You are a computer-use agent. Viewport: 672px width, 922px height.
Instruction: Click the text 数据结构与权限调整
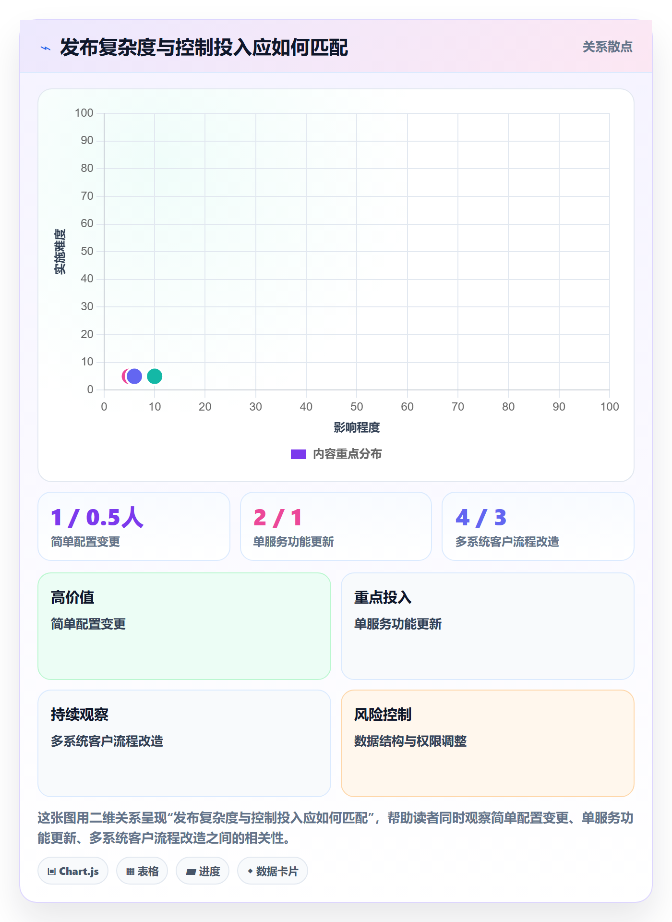pyautogui.click(x=410, y=741)
